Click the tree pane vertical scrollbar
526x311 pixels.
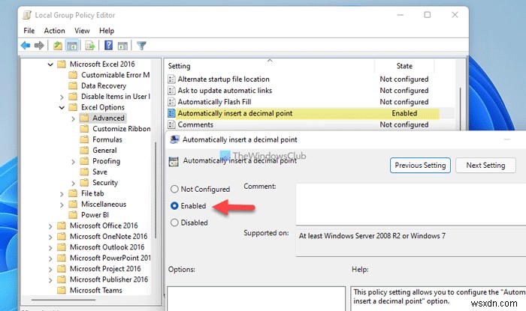pos(156,190)
